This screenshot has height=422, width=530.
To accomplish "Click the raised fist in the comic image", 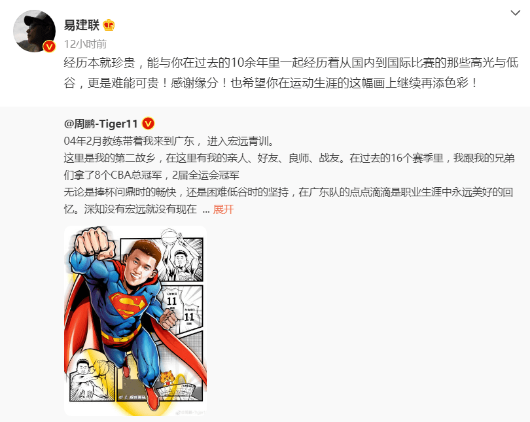I will (x=94, y=243).
